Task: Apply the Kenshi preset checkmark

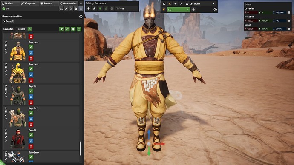Action: point(31,135)
